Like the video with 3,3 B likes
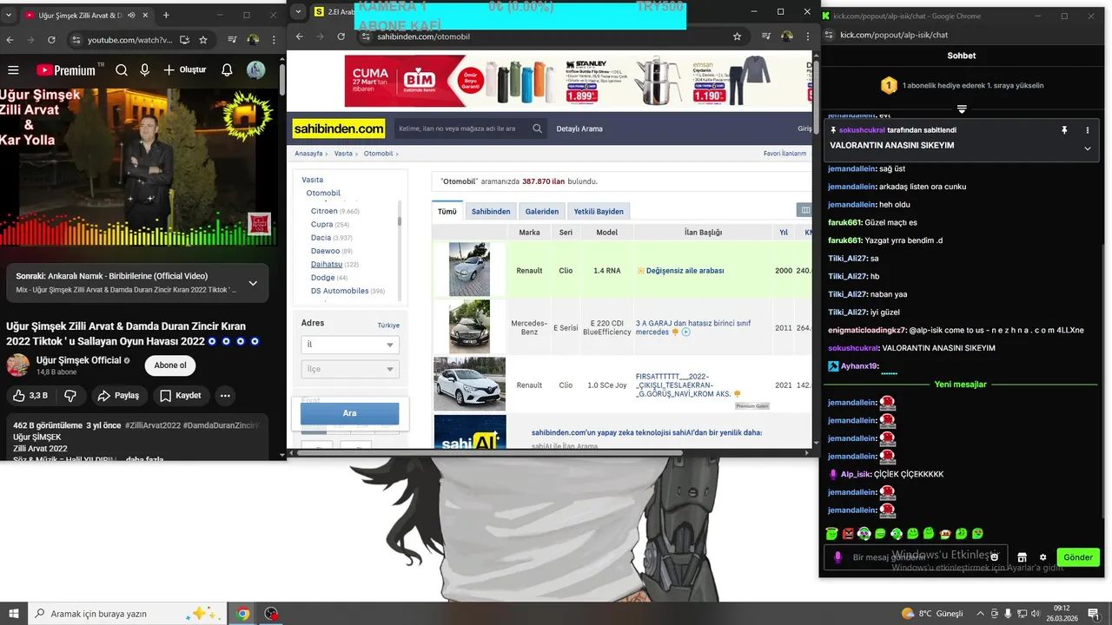The width and height of the screenshot is (1112, 625). coord(30,395)
